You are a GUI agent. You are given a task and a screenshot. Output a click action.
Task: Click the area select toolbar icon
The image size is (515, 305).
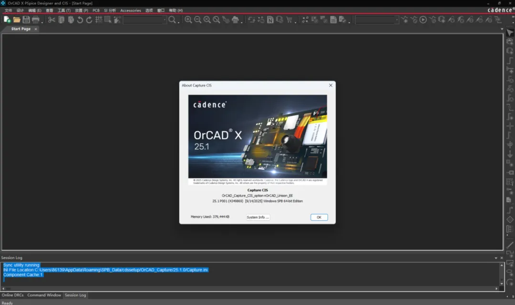point(108,20)
